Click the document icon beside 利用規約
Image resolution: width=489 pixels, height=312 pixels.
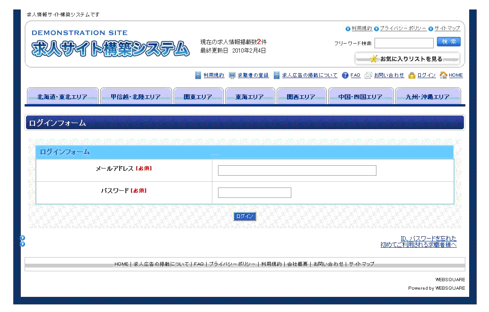(198, 75)
